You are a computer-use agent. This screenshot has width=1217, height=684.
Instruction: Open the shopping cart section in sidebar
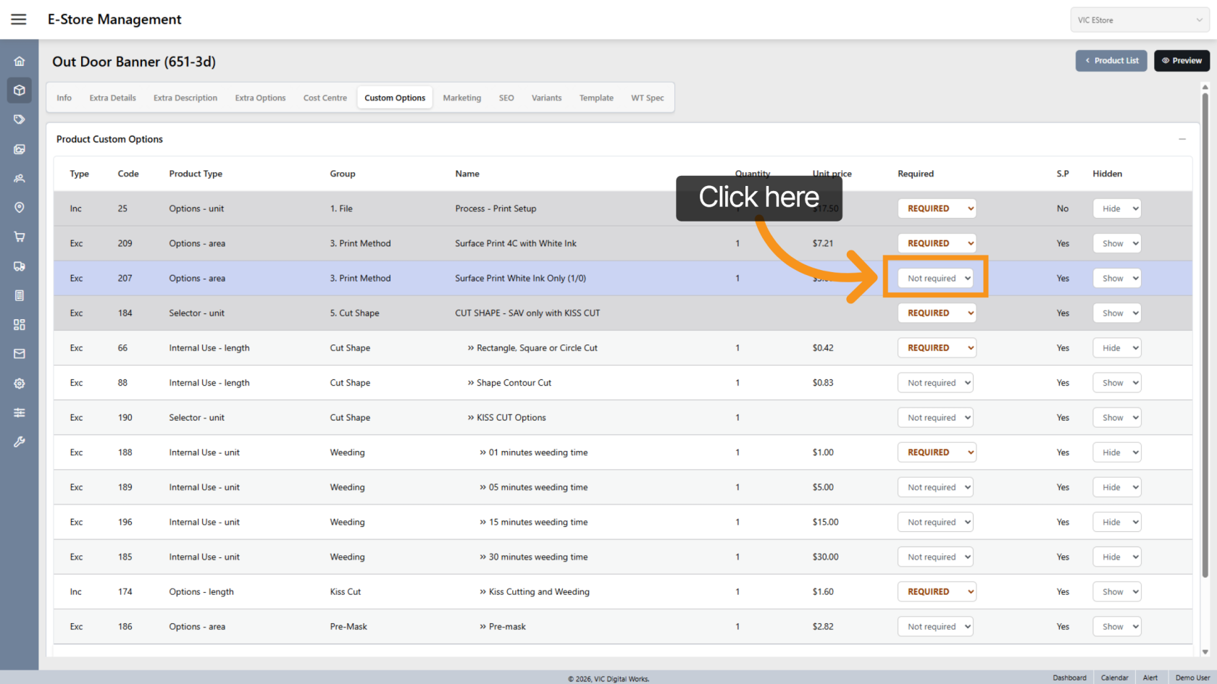click(x=20, y=237)
